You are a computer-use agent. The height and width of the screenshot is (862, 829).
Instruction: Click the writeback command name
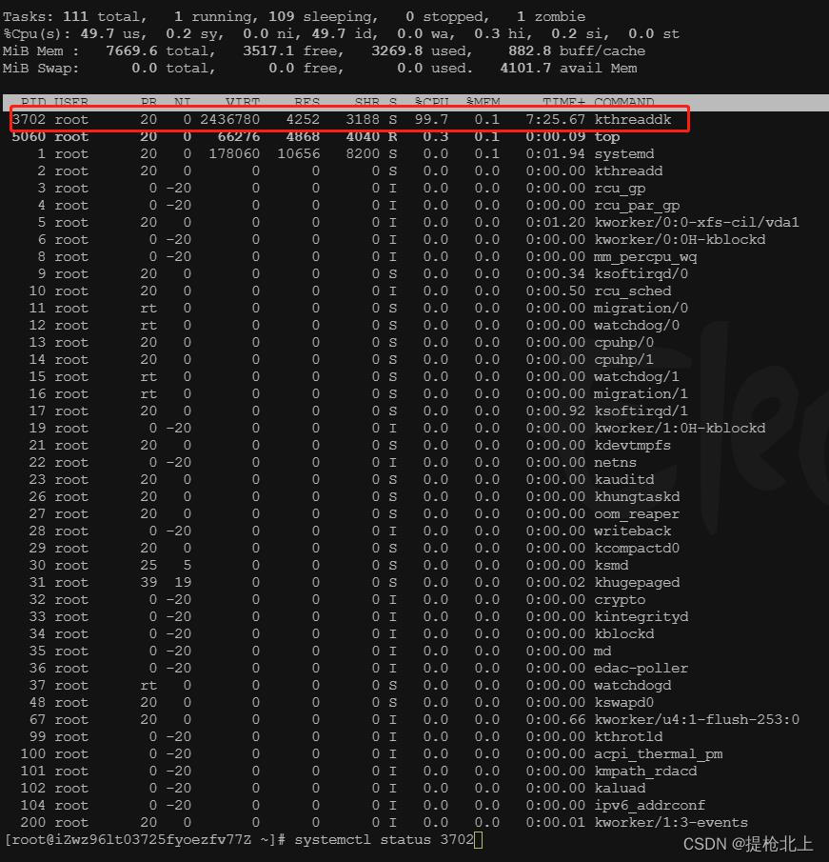pyautogui.click(x=632, y=531)
